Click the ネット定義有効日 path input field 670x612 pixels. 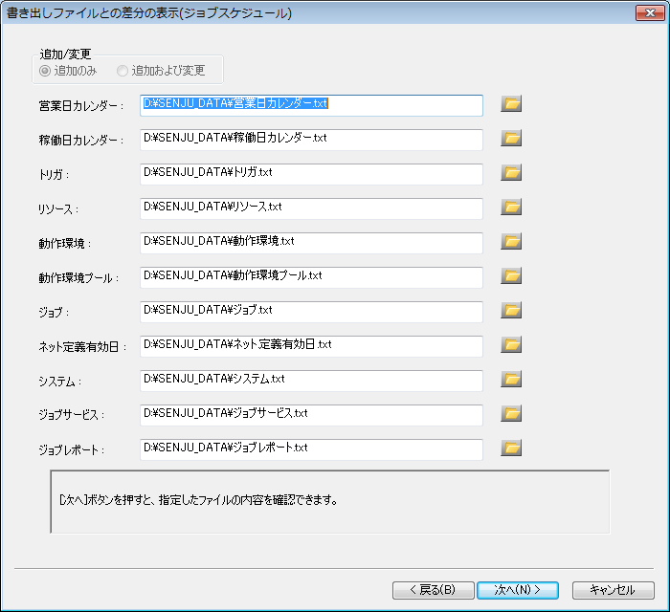click(311, 346)
